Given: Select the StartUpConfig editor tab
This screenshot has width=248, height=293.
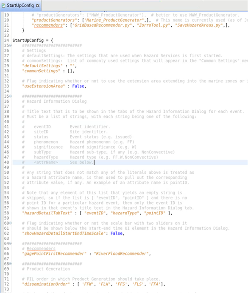Looking at the screenshot, I should (20, 5).
